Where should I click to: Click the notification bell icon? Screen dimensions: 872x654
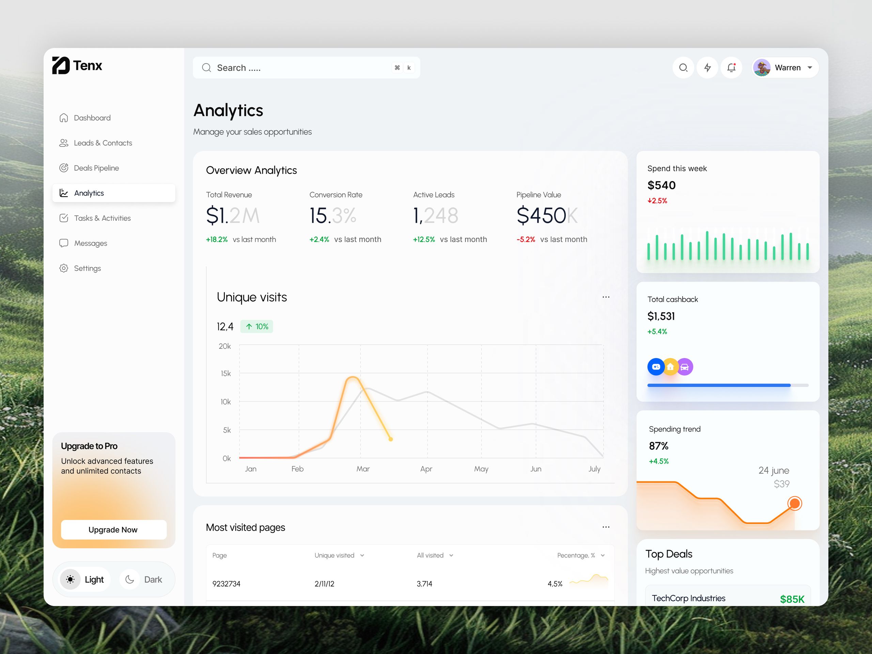(731, 67)
